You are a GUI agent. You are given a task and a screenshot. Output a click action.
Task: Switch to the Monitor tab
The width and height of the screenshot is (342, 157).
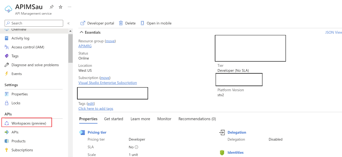164,119
